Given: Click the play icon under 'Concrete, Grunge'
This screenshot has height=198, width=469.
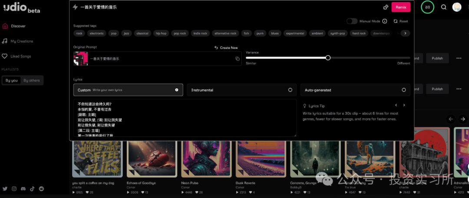Looking at the screenshot, I should [292, 192].
